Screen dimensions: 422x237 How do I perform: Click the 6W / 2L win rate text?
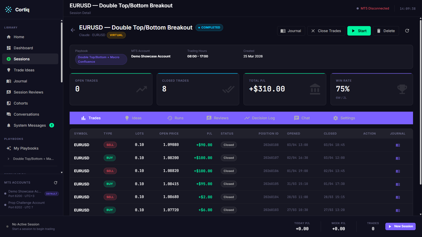[x=341, y=98]
